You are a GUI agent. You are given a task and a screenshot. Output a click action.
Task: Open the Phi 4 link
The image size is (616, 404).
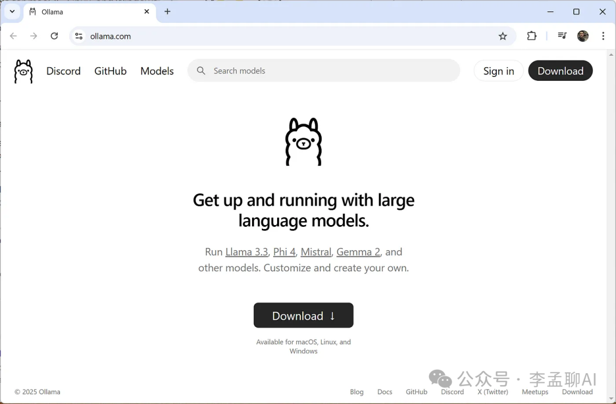coord(285,252)
